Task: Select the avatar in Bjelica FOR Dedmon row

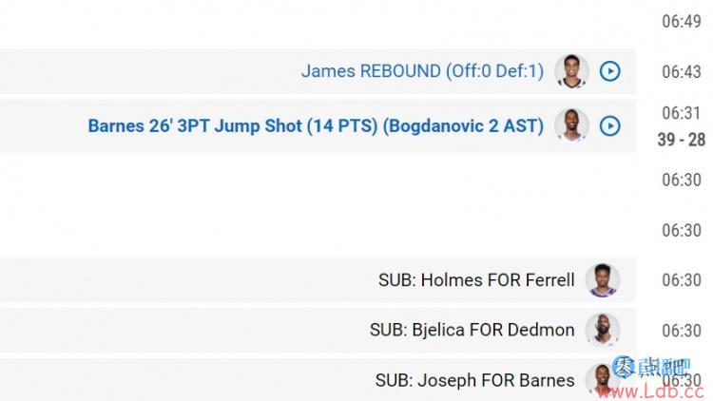Action: point(603,330)
